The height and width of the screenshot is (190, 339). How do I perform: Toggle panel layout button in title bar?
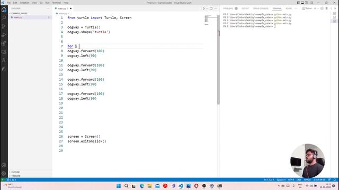coord(302,3)
